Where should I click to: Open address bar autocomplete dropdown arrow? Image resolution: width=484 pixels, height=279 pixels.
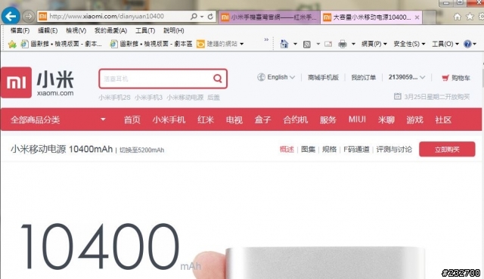point(202,17)
